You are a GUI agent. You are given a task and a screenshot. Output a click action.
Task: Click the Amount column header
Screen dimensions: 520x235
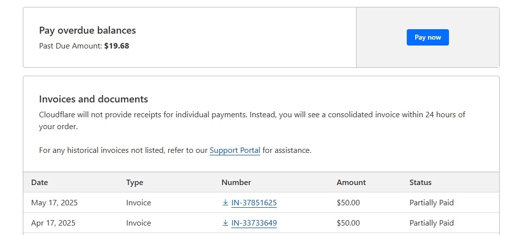pyautogui.click(x=351, y=183)
